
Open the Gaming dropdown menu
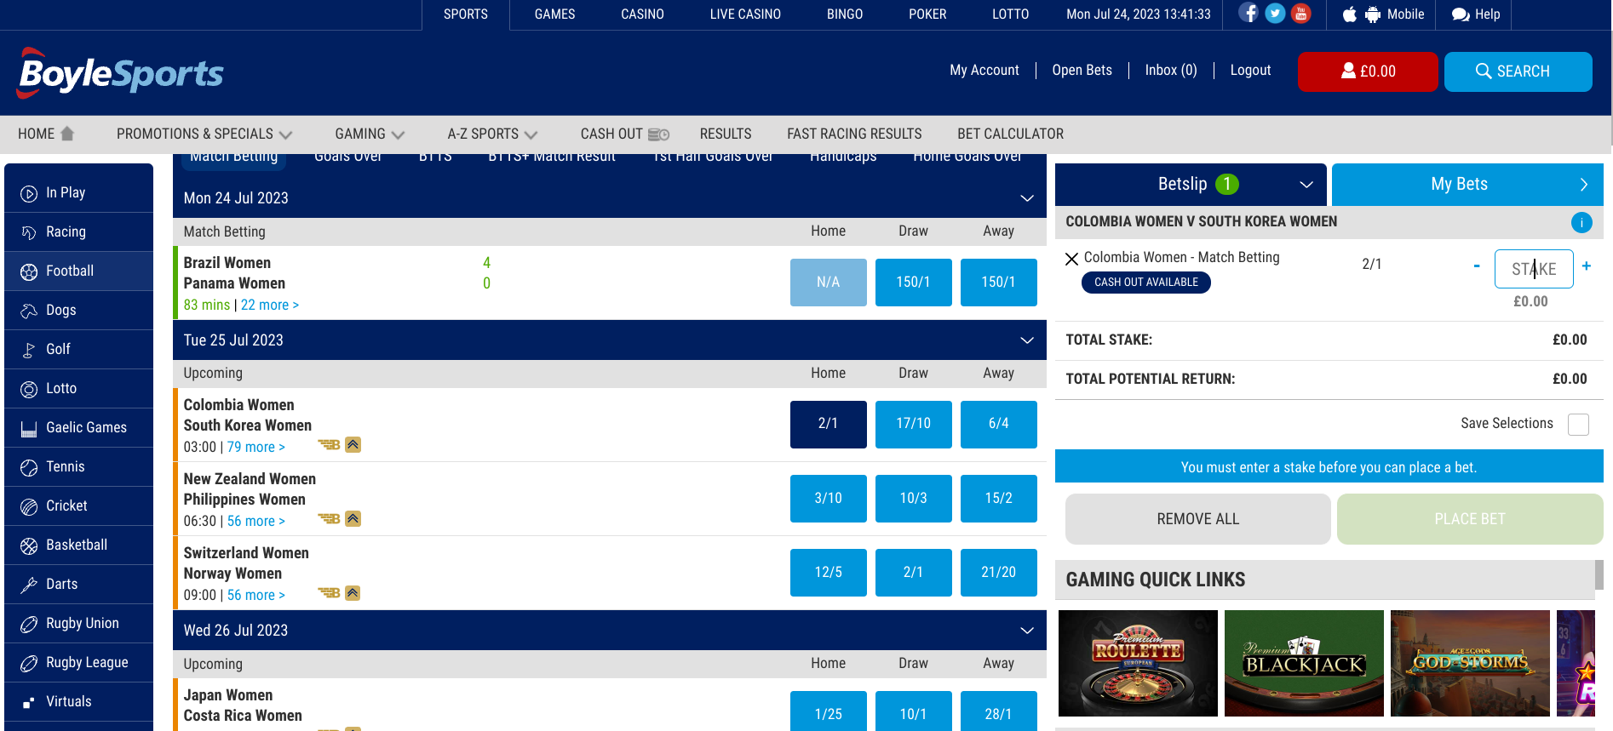370,134
